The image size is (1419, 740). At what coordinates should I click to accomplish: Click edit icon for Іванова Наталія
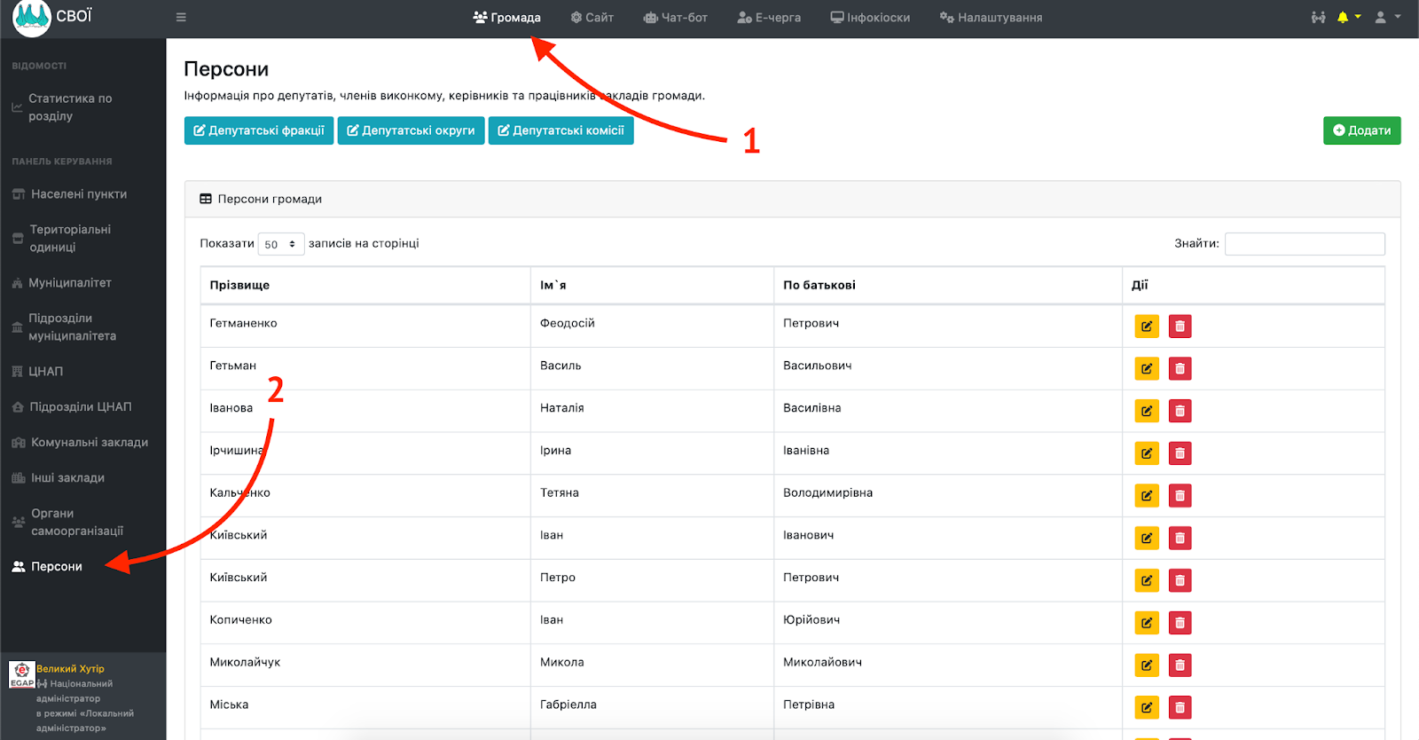pos(1146,411)
